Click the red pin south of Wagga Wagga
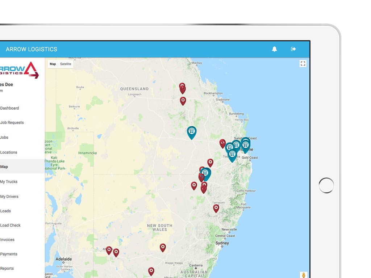This screenshot has width=371, height=278. click(151, 271)
